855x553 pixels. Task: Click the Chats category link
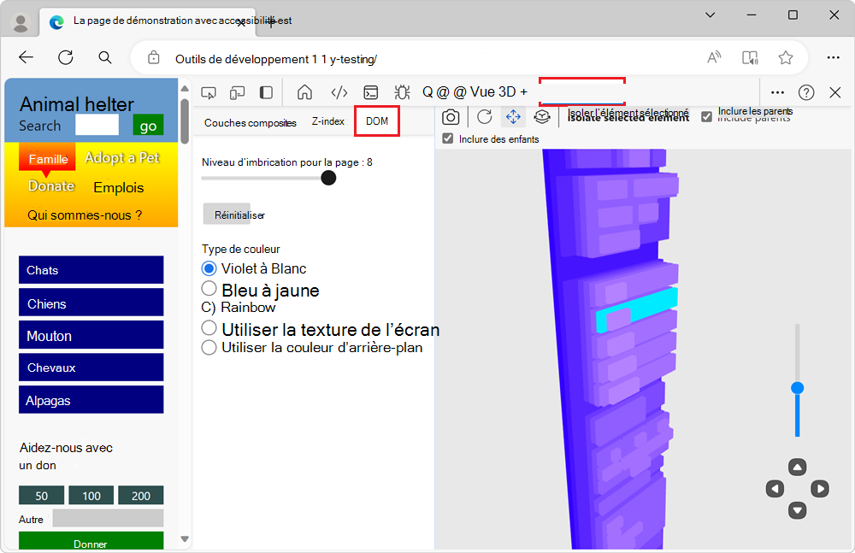(91, 270)
